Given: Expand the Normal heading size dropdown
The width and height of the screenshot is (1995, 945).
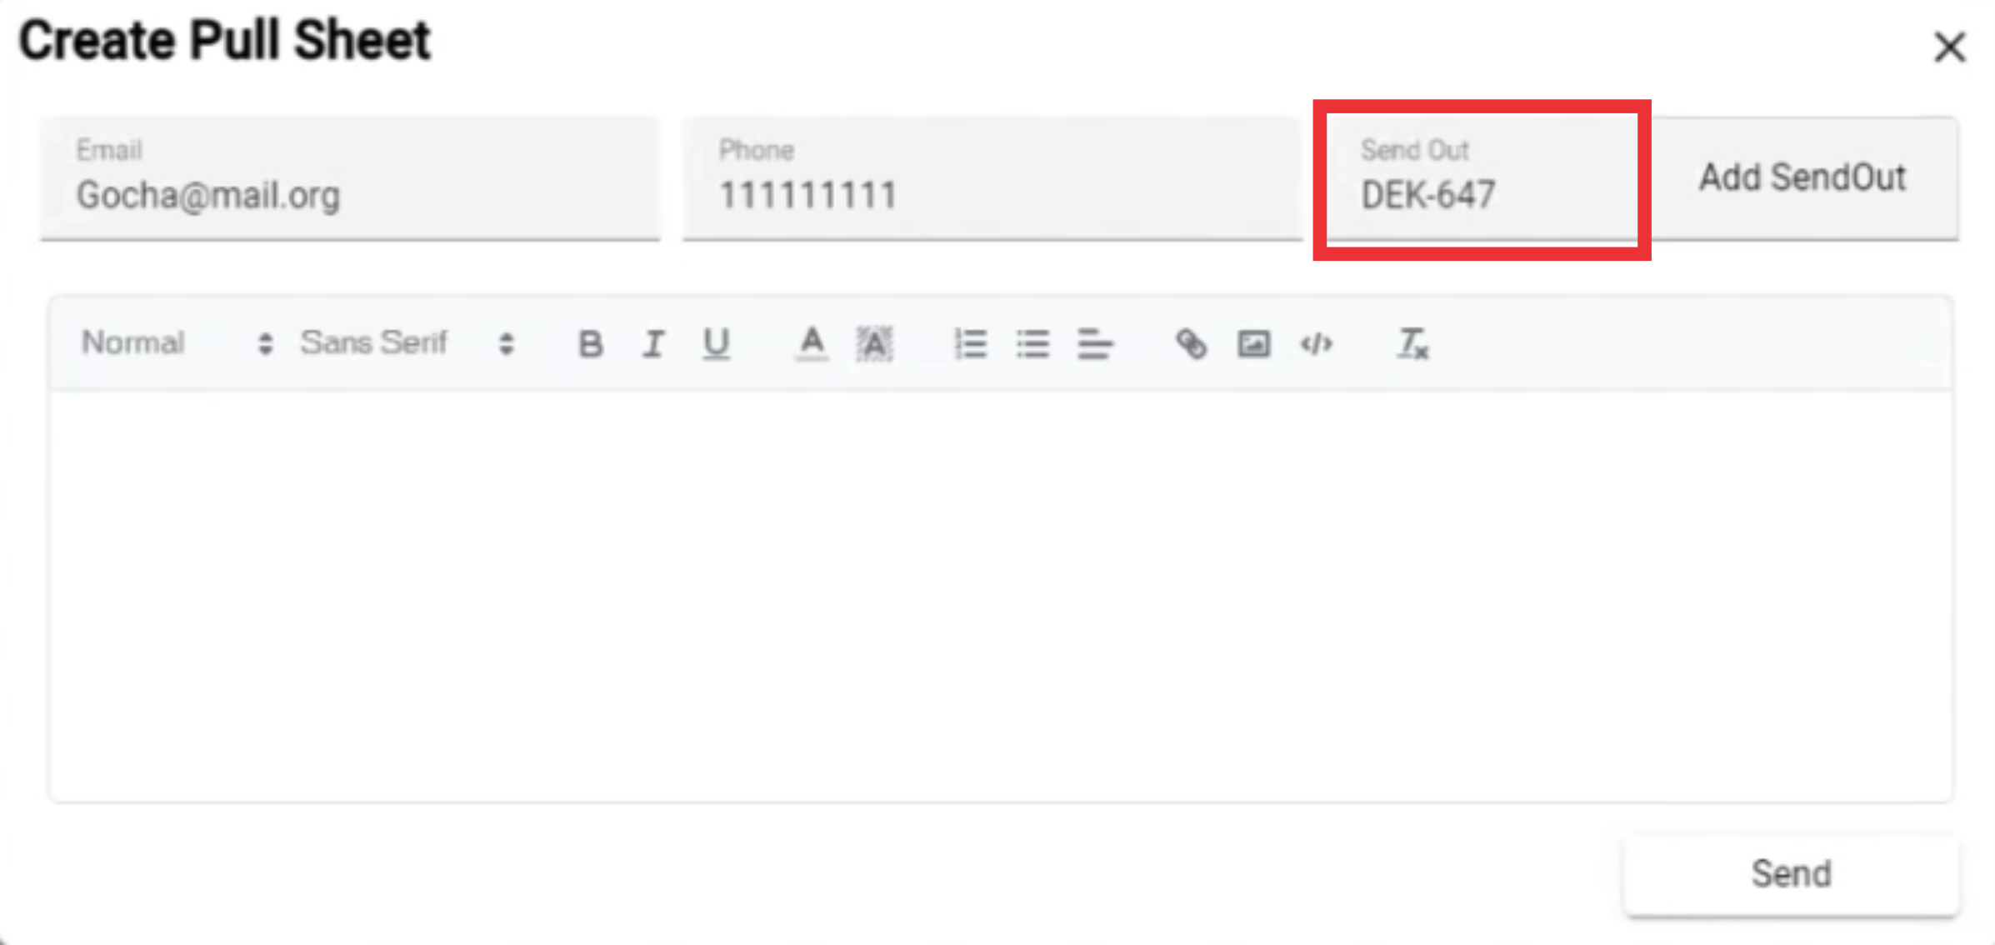Looking at the screenshot, I should click(x=177, y=343).
